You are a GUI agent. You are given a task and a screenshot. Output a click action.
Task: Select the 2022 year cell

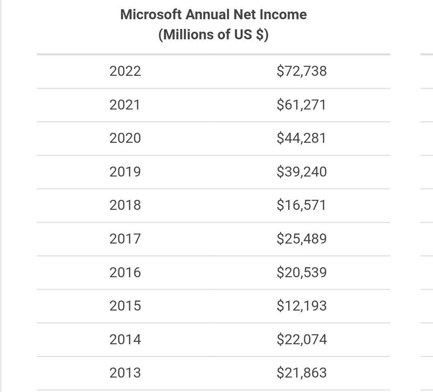pyautogui.click(x=125, y=71)
